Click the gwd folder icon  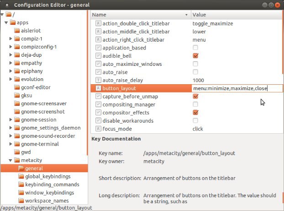tap(17, 152)
